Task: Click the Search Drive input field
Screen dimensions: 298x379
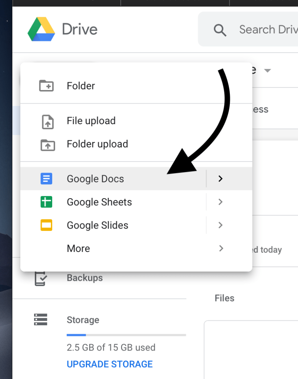Action: point(267,30)
